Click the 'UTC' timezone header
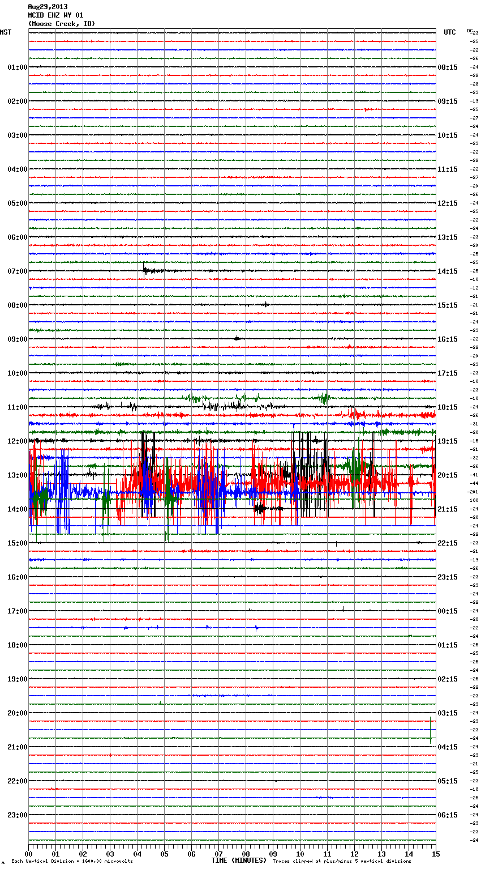This screenshot has height=869, width=481. [450, 32]
